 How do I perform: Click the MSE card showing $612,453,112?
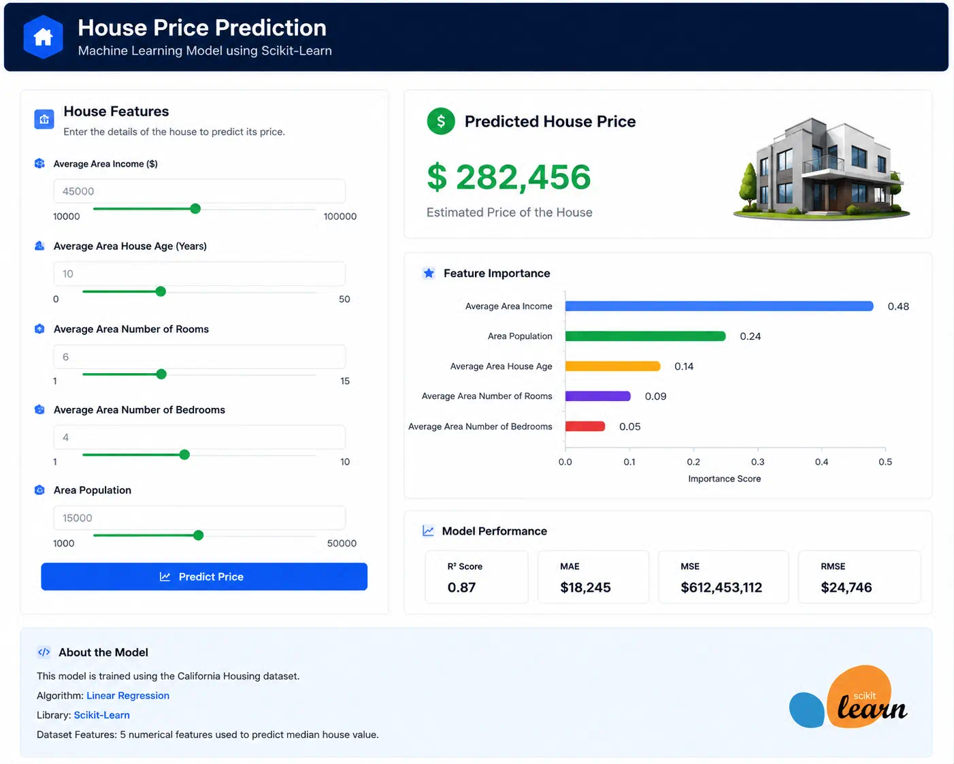pos(723,577)
